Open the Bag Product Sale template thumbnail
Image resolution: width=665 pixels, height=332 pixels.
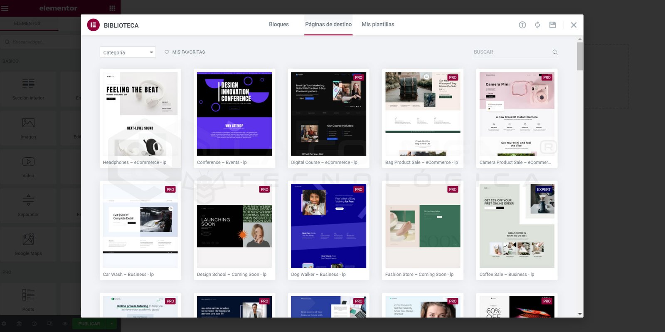[423, 114]
